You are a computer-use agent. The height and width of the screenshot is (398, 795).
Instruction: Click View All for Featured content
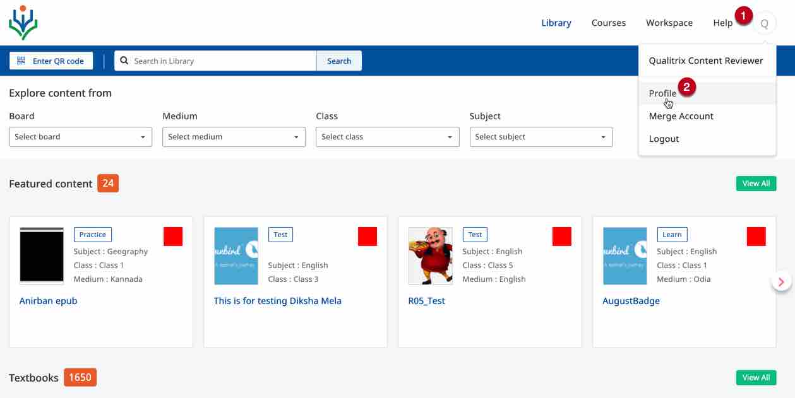pos(756,184)
